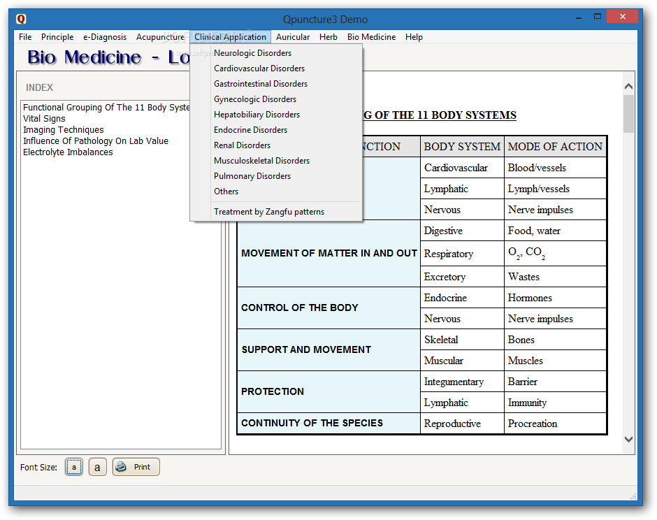The height and width of the screenshot is (520, 657).
Task: Open the Acupuncture menu
Action: point(161,37)
